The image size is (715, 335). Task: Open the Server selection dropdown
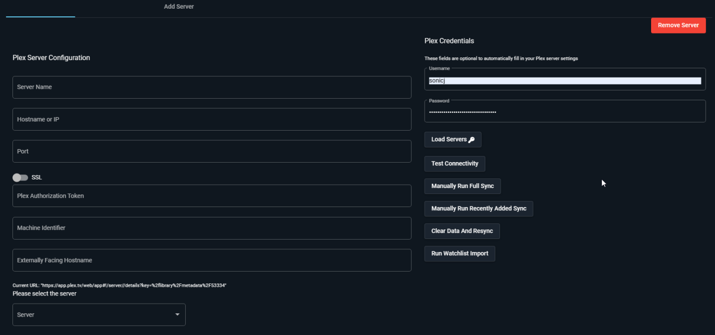(99, 314)
